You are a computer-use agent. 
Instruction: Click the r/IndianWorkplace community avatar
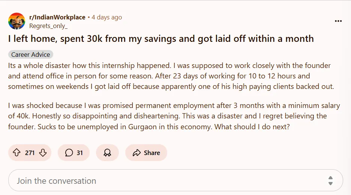17,21
